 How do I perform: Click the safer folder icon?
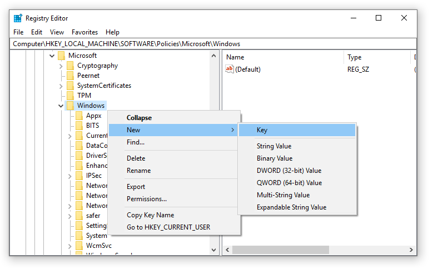pyautogui.click(x=79, y=216)
